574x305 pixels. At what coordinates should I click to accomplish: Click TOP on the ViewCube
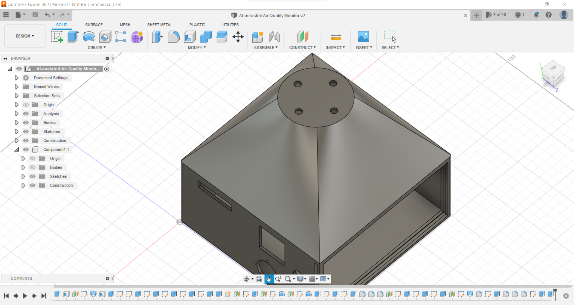(554, 68)
